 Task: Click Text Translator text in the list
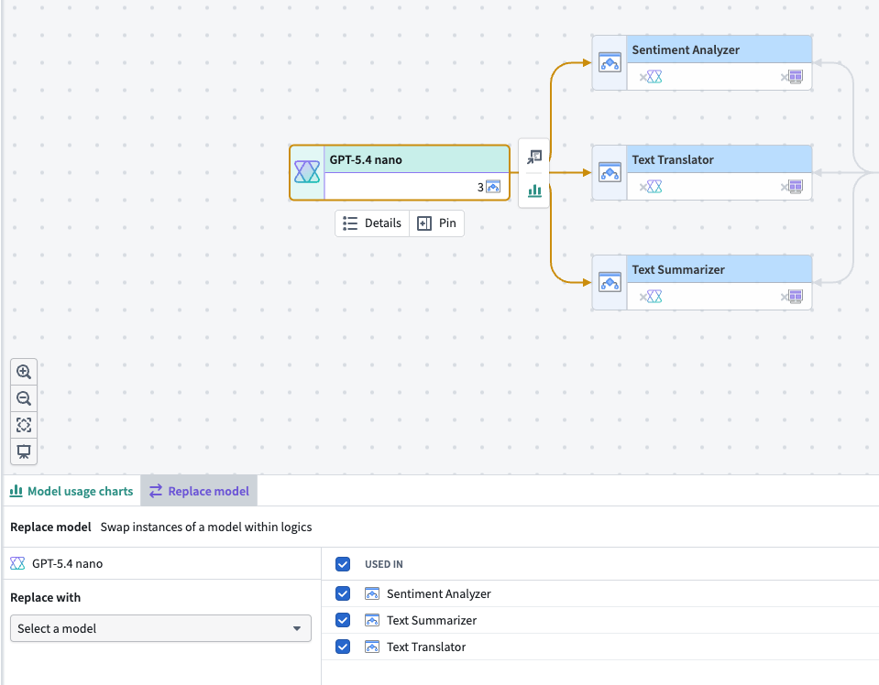coord(426,647)
